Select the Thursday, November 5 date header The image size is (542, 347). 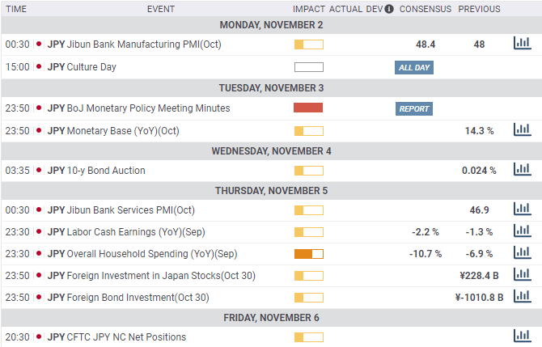point(271,190)
